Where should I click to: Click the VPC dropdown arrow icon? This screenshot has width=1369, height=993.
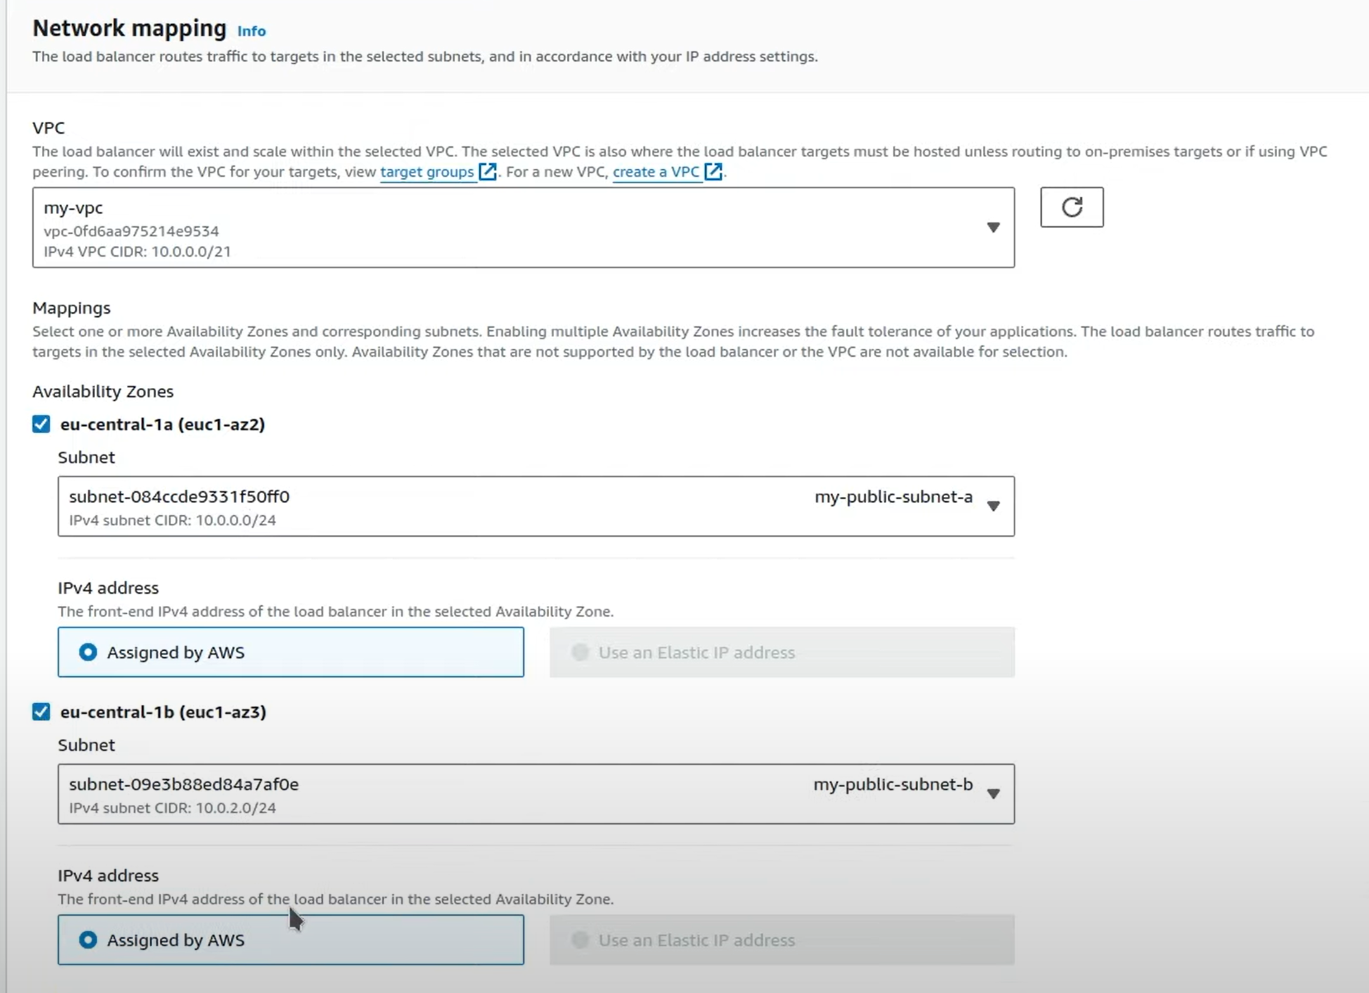993,227
